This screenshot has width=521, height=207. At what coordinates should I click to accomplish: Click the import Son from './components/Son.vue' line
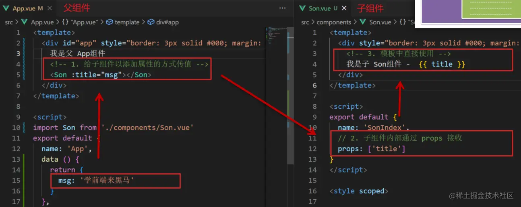tap(114, 128)
